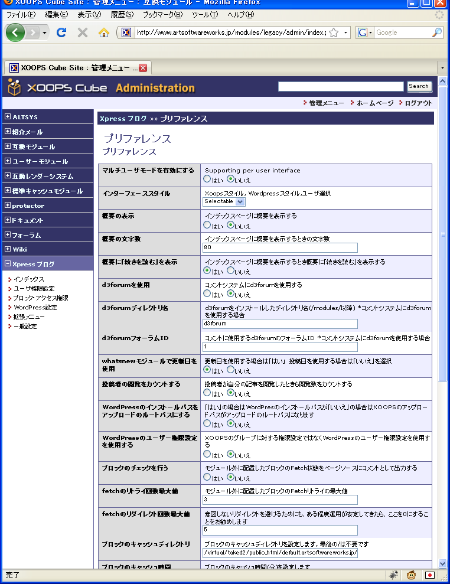Open the ツール(T) menu
This screenshot has height=584, width=450.
(x=205, y=14)
